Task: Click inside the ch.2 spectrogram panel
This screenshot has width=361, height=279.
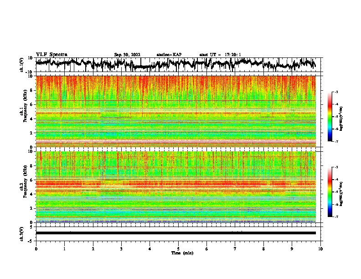Action: click(175, 187)
